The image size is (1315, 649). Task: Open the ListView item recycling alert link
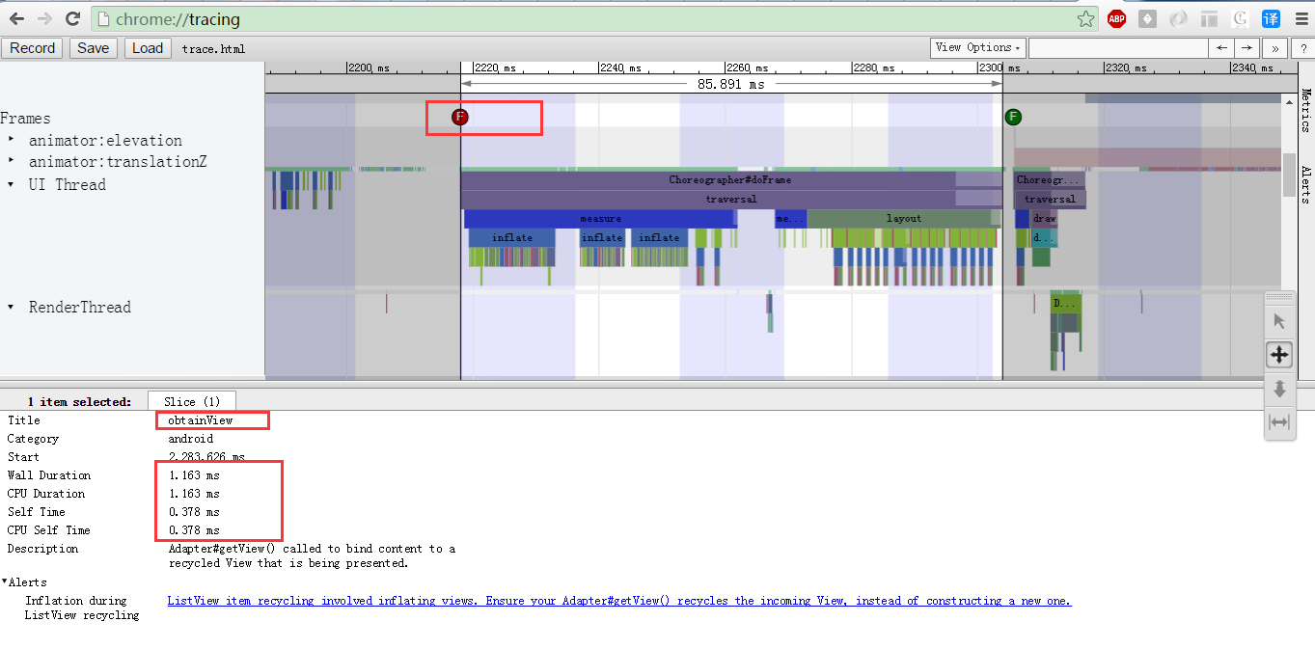(x=619, y=600)
